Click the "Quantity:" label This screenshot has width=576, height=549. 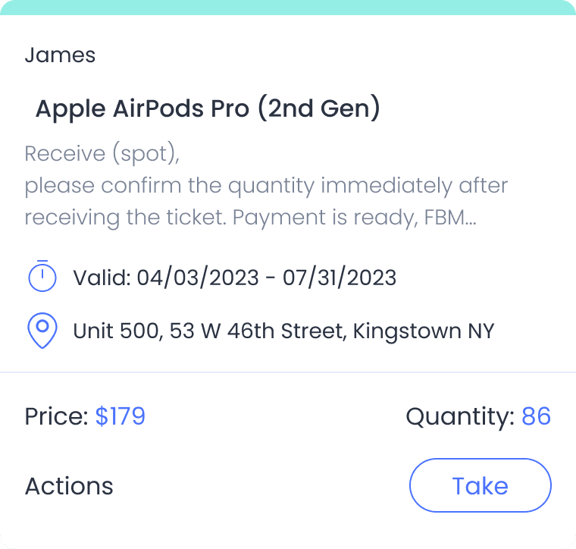(x=460, y=416)
